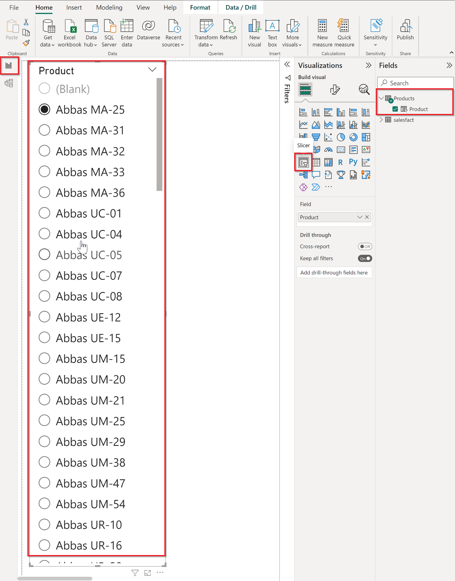The height and width of the screenshot is (581, 455).
Task: Select the KPI visual icon
Action: click(x=366, y=150)
